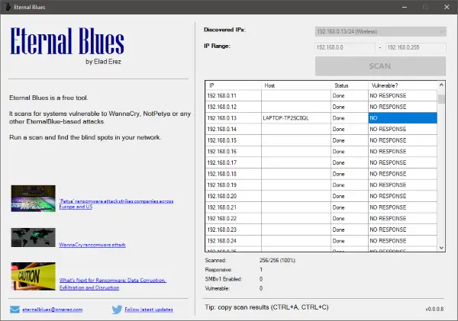Click the version number v0.0.0.8
Screen dimensions: 458x321
point(434,309)
